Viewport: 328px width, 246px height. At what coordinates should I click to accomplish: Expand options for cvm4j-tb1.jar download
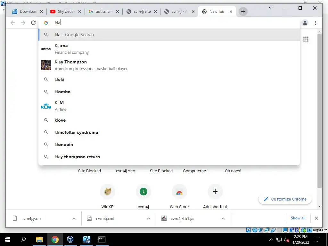click(223, 218)
